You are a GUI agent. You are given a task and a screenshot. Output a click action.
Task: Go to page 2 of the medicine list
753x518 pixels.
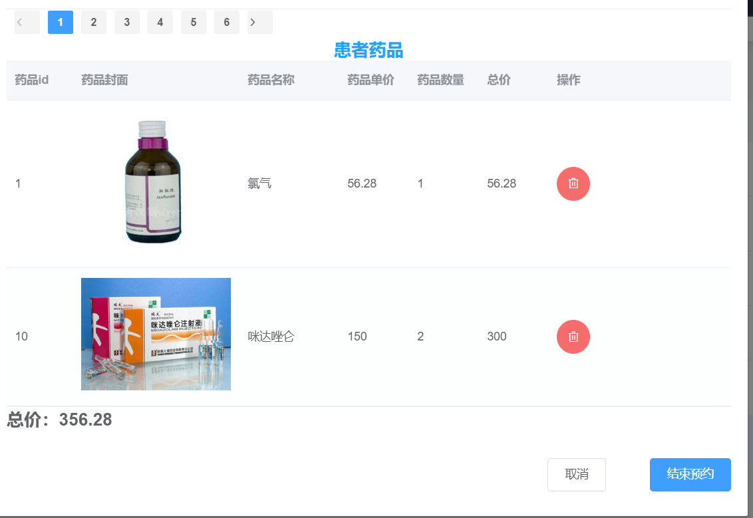(93, 22)
